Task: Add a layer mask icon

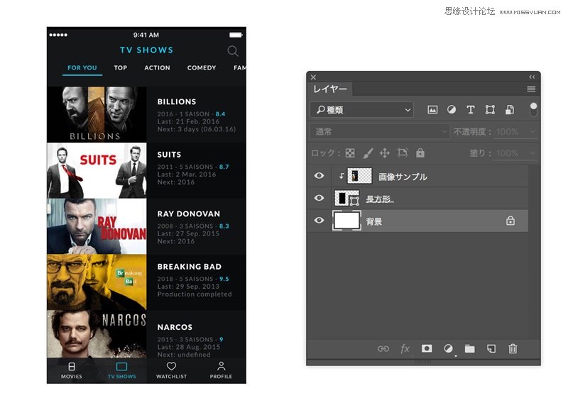Action: click(427, 348)
